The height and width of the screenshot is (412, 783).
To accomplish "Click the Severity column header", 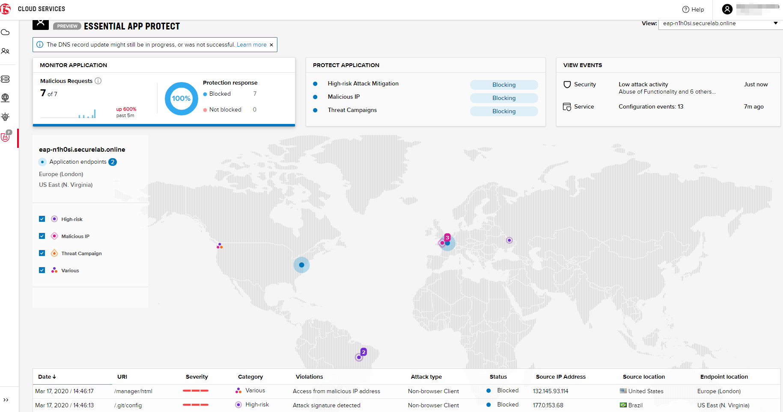I will pyautogui.click(x=197, y=377).
